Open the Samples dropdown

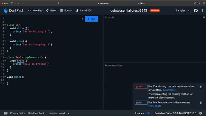[x=183, y=11]
